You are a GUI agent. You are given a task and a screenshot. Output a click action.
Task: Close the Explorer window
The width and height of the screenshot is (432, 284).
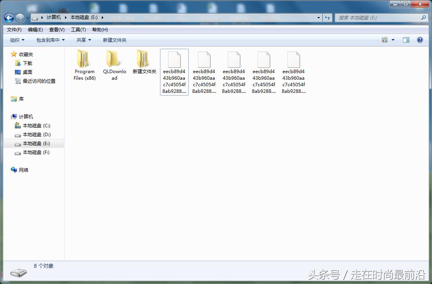coord(420,4)
